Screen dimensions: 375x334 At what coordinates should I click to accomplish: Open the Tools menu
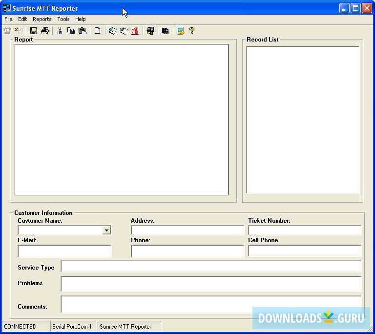click(63, 19)
